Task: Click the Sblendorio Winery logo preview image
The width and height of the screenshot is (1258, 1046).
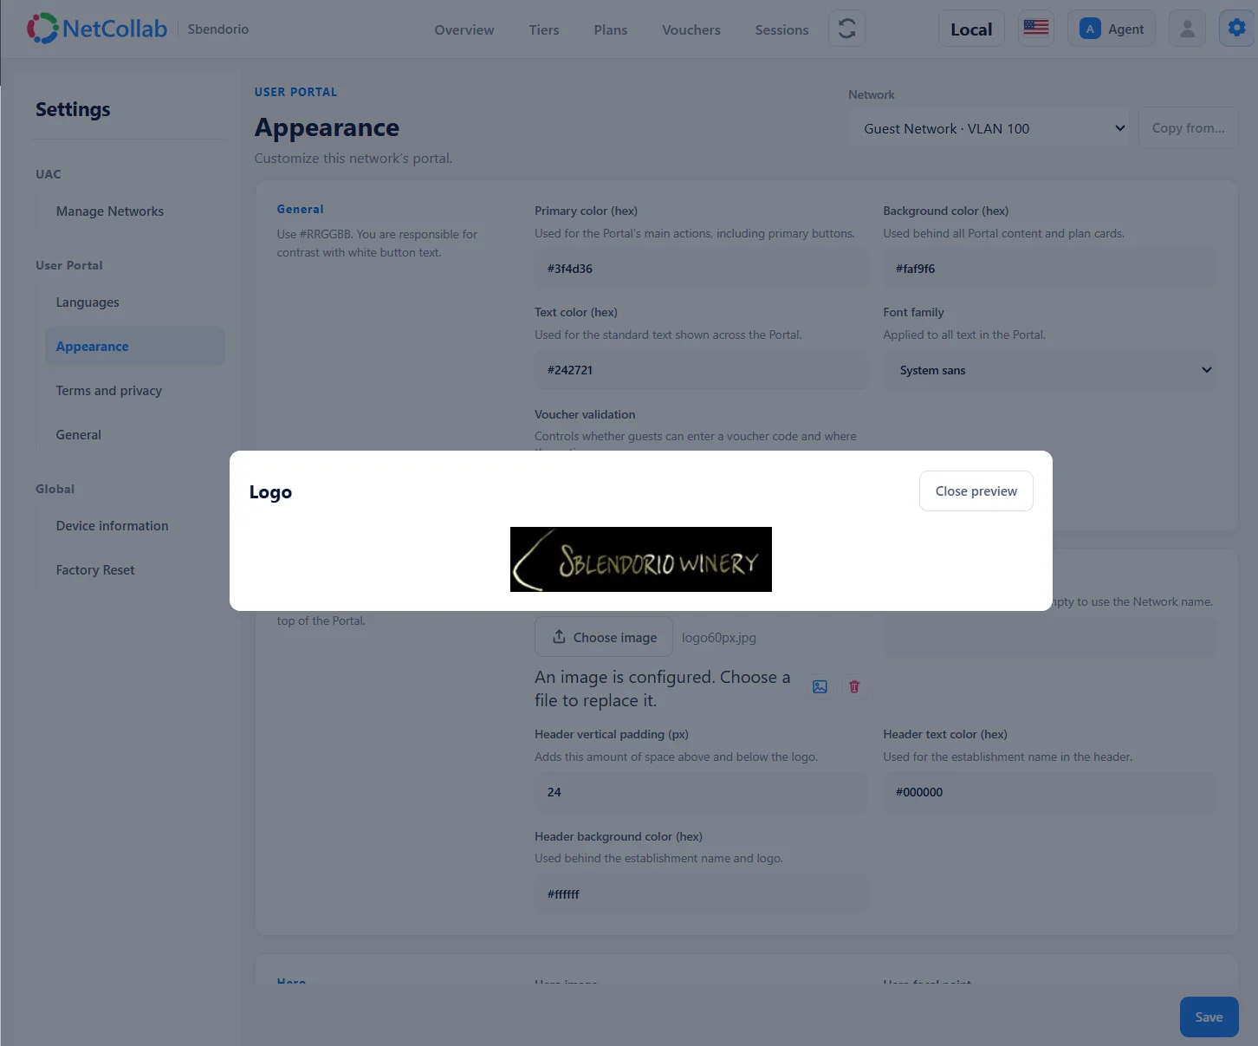Action: coord(641,560)
